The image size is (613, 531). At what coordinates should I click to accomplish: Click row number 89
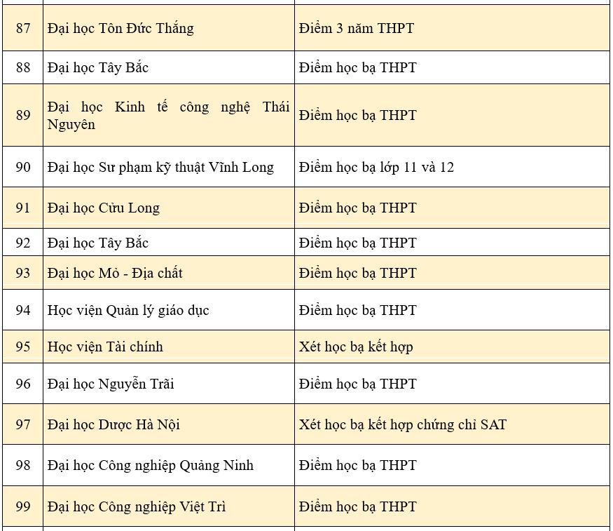[x=23, y=116]
